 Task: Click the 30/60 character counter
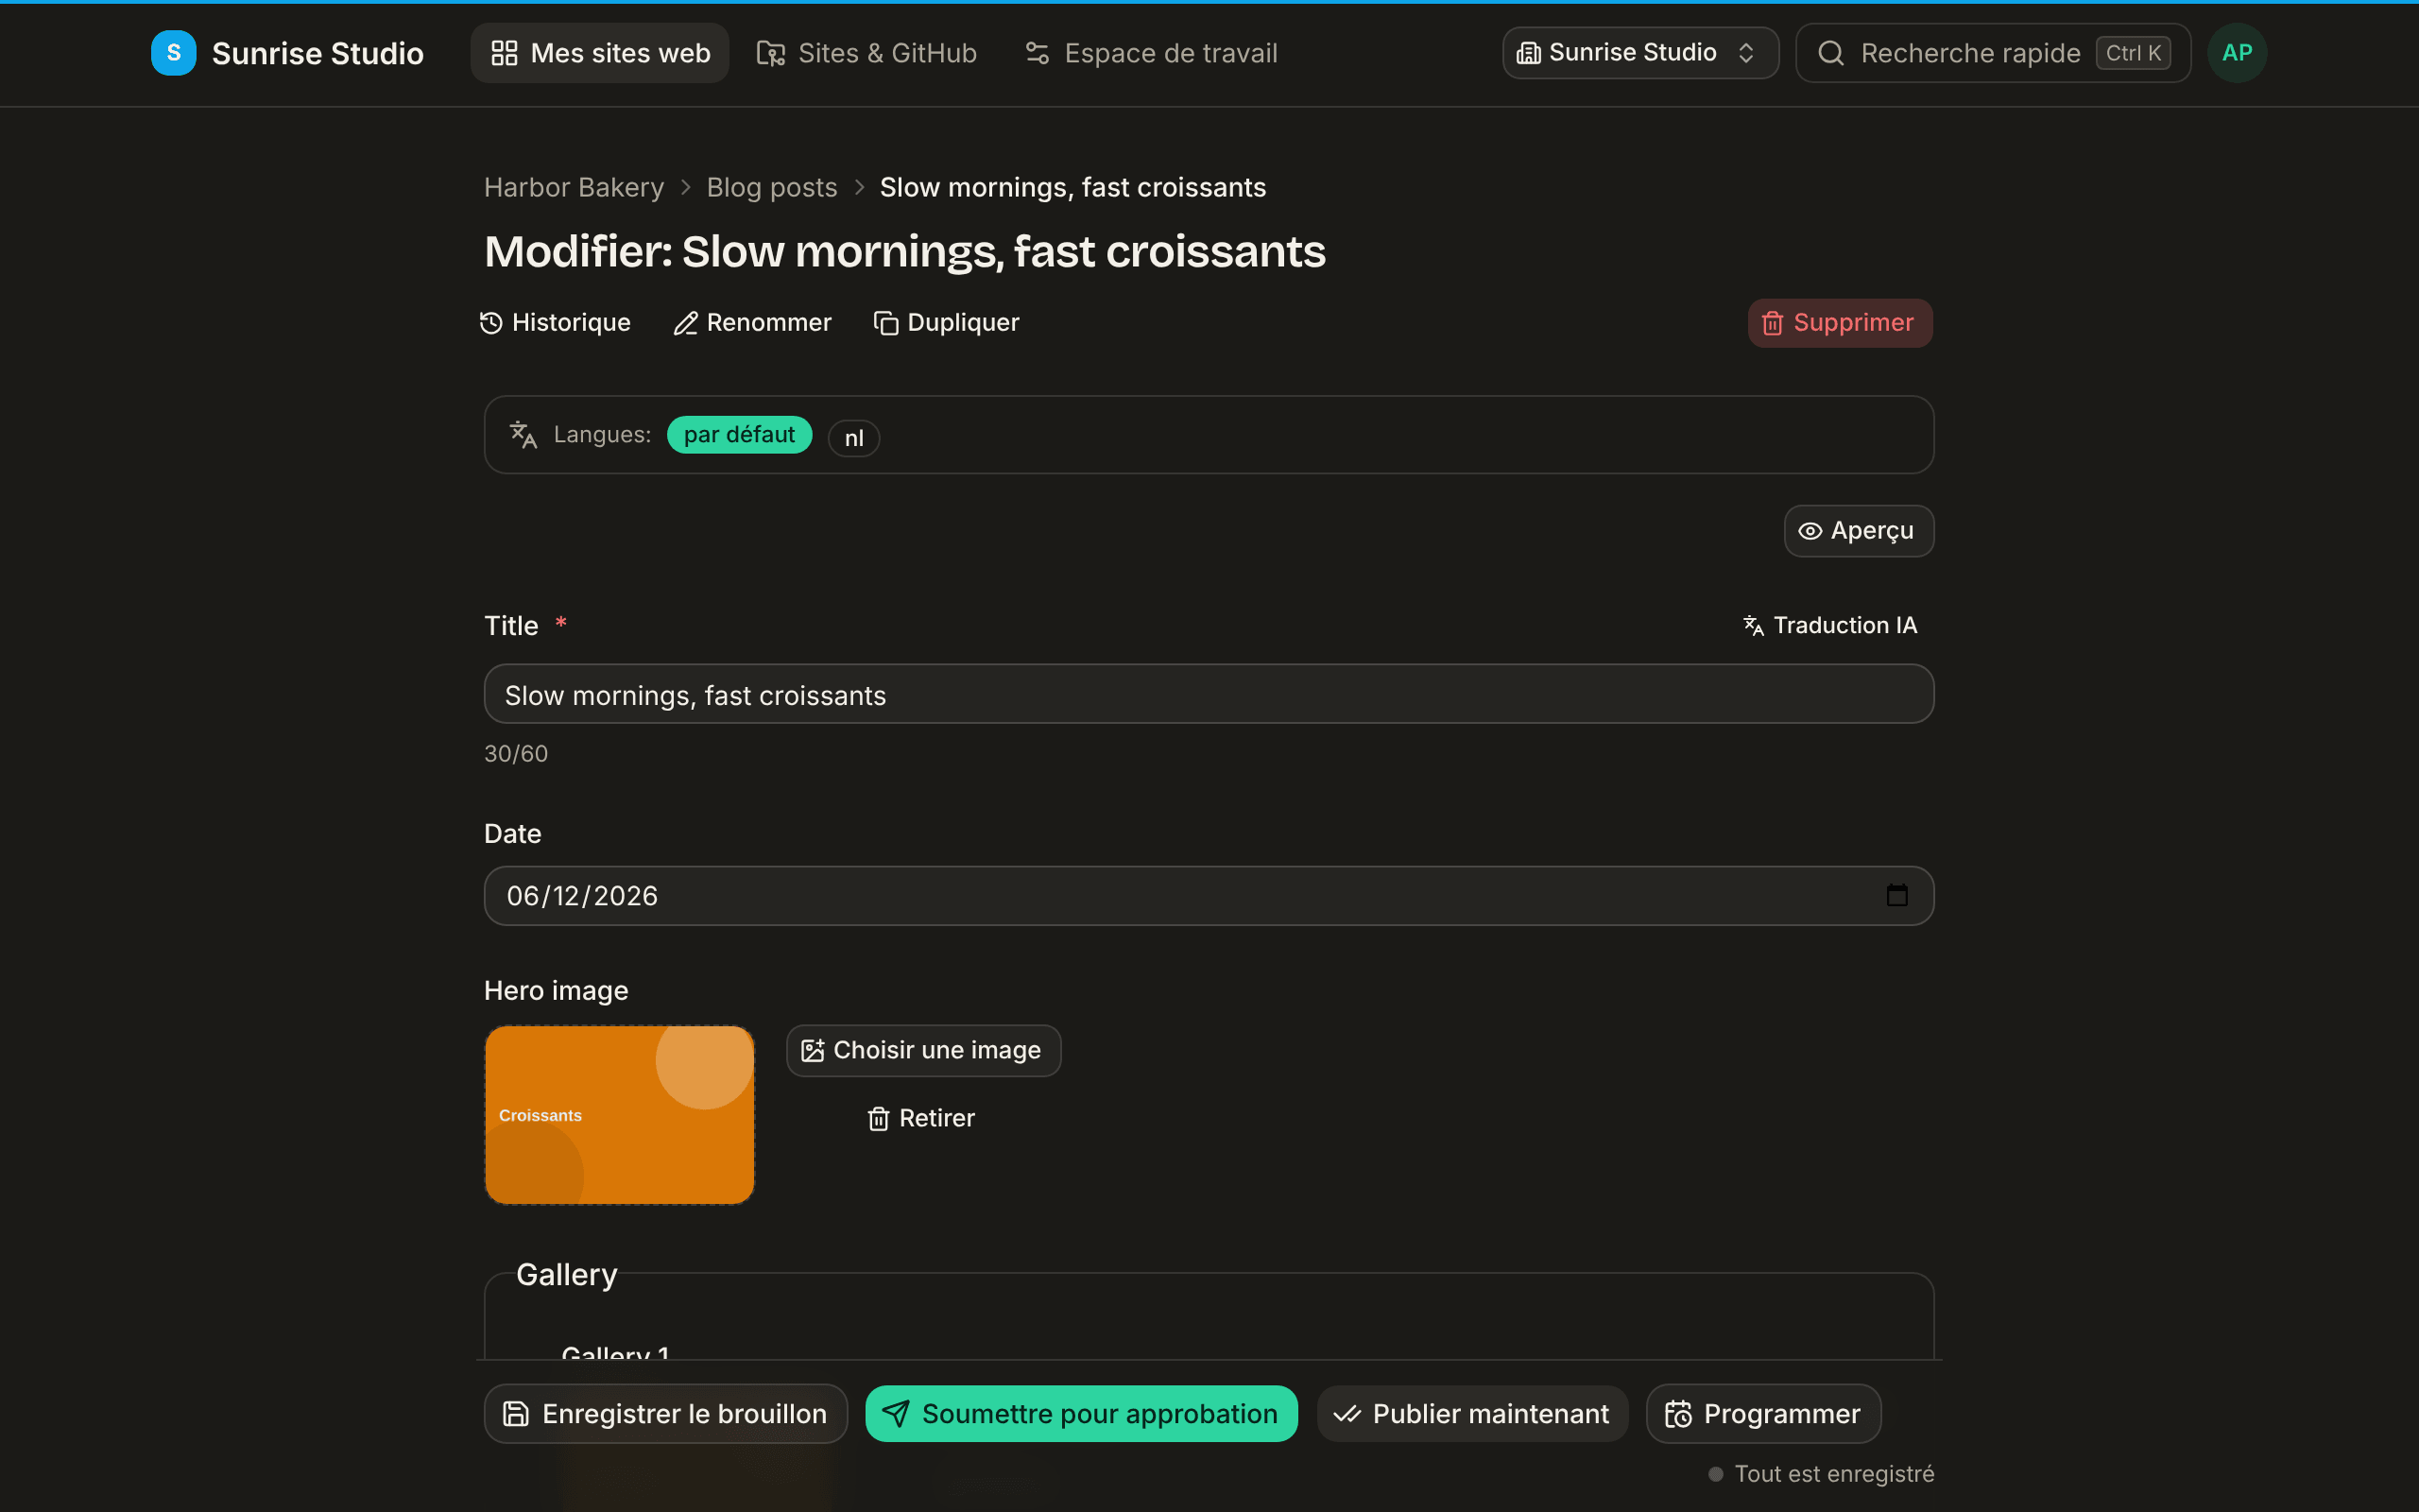[516, 754]
